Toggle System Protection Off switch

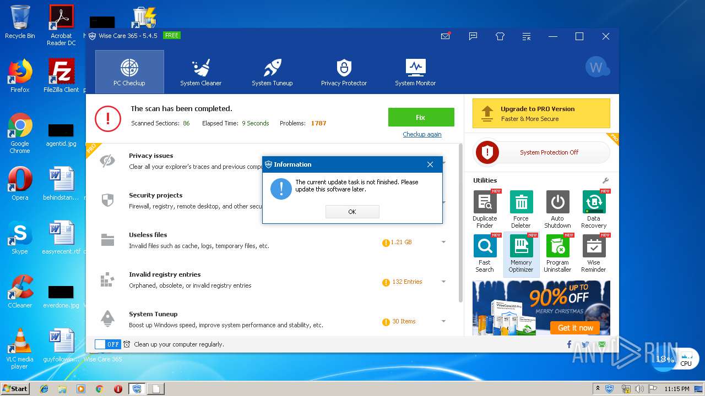[541, 152]
